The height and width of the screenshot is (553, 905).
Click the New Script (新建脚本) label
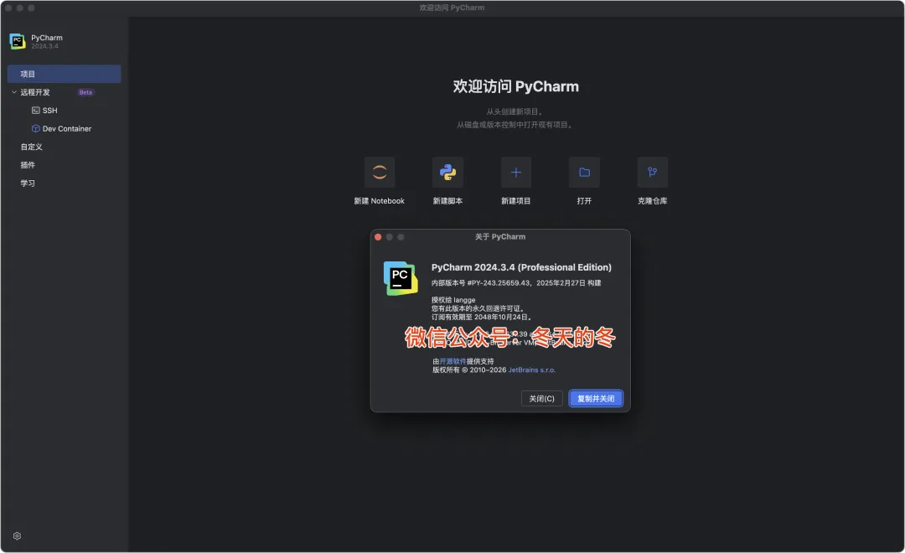447,201
